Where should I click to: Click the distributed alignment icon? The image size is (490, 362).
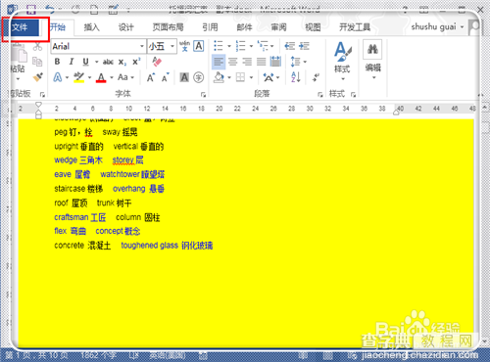(x=275, y=62)
